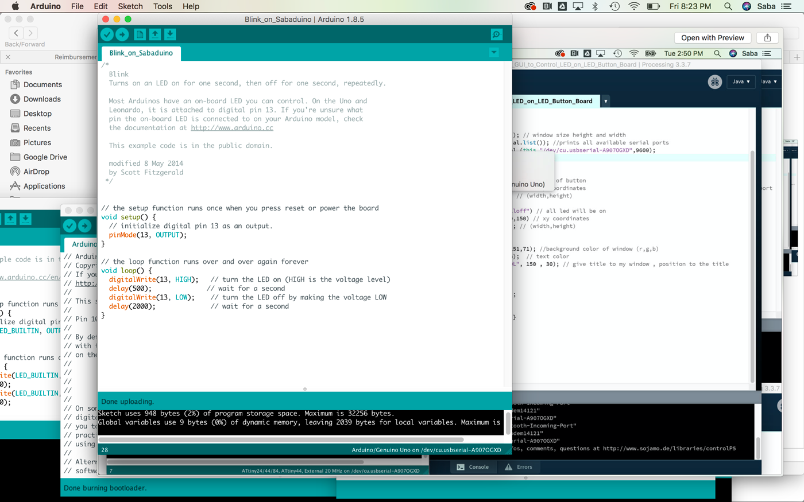The width and height of the screenshot is (804, 502).
Task: Open Spotlight search from the menu bar
Action: click(x=728, y=6)
